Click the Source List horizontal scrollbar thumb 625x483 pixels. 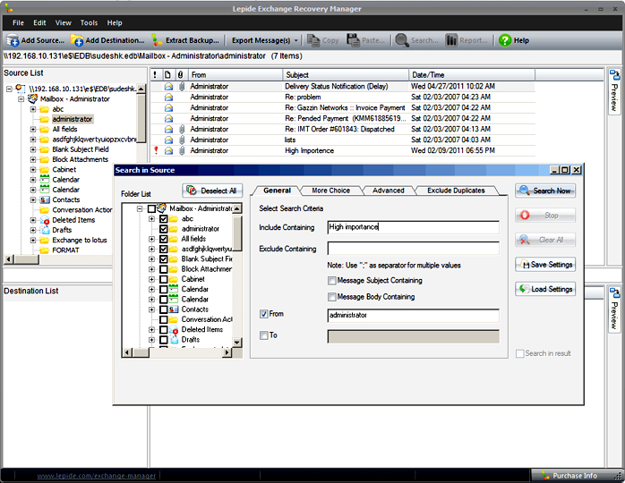[26, 259]
